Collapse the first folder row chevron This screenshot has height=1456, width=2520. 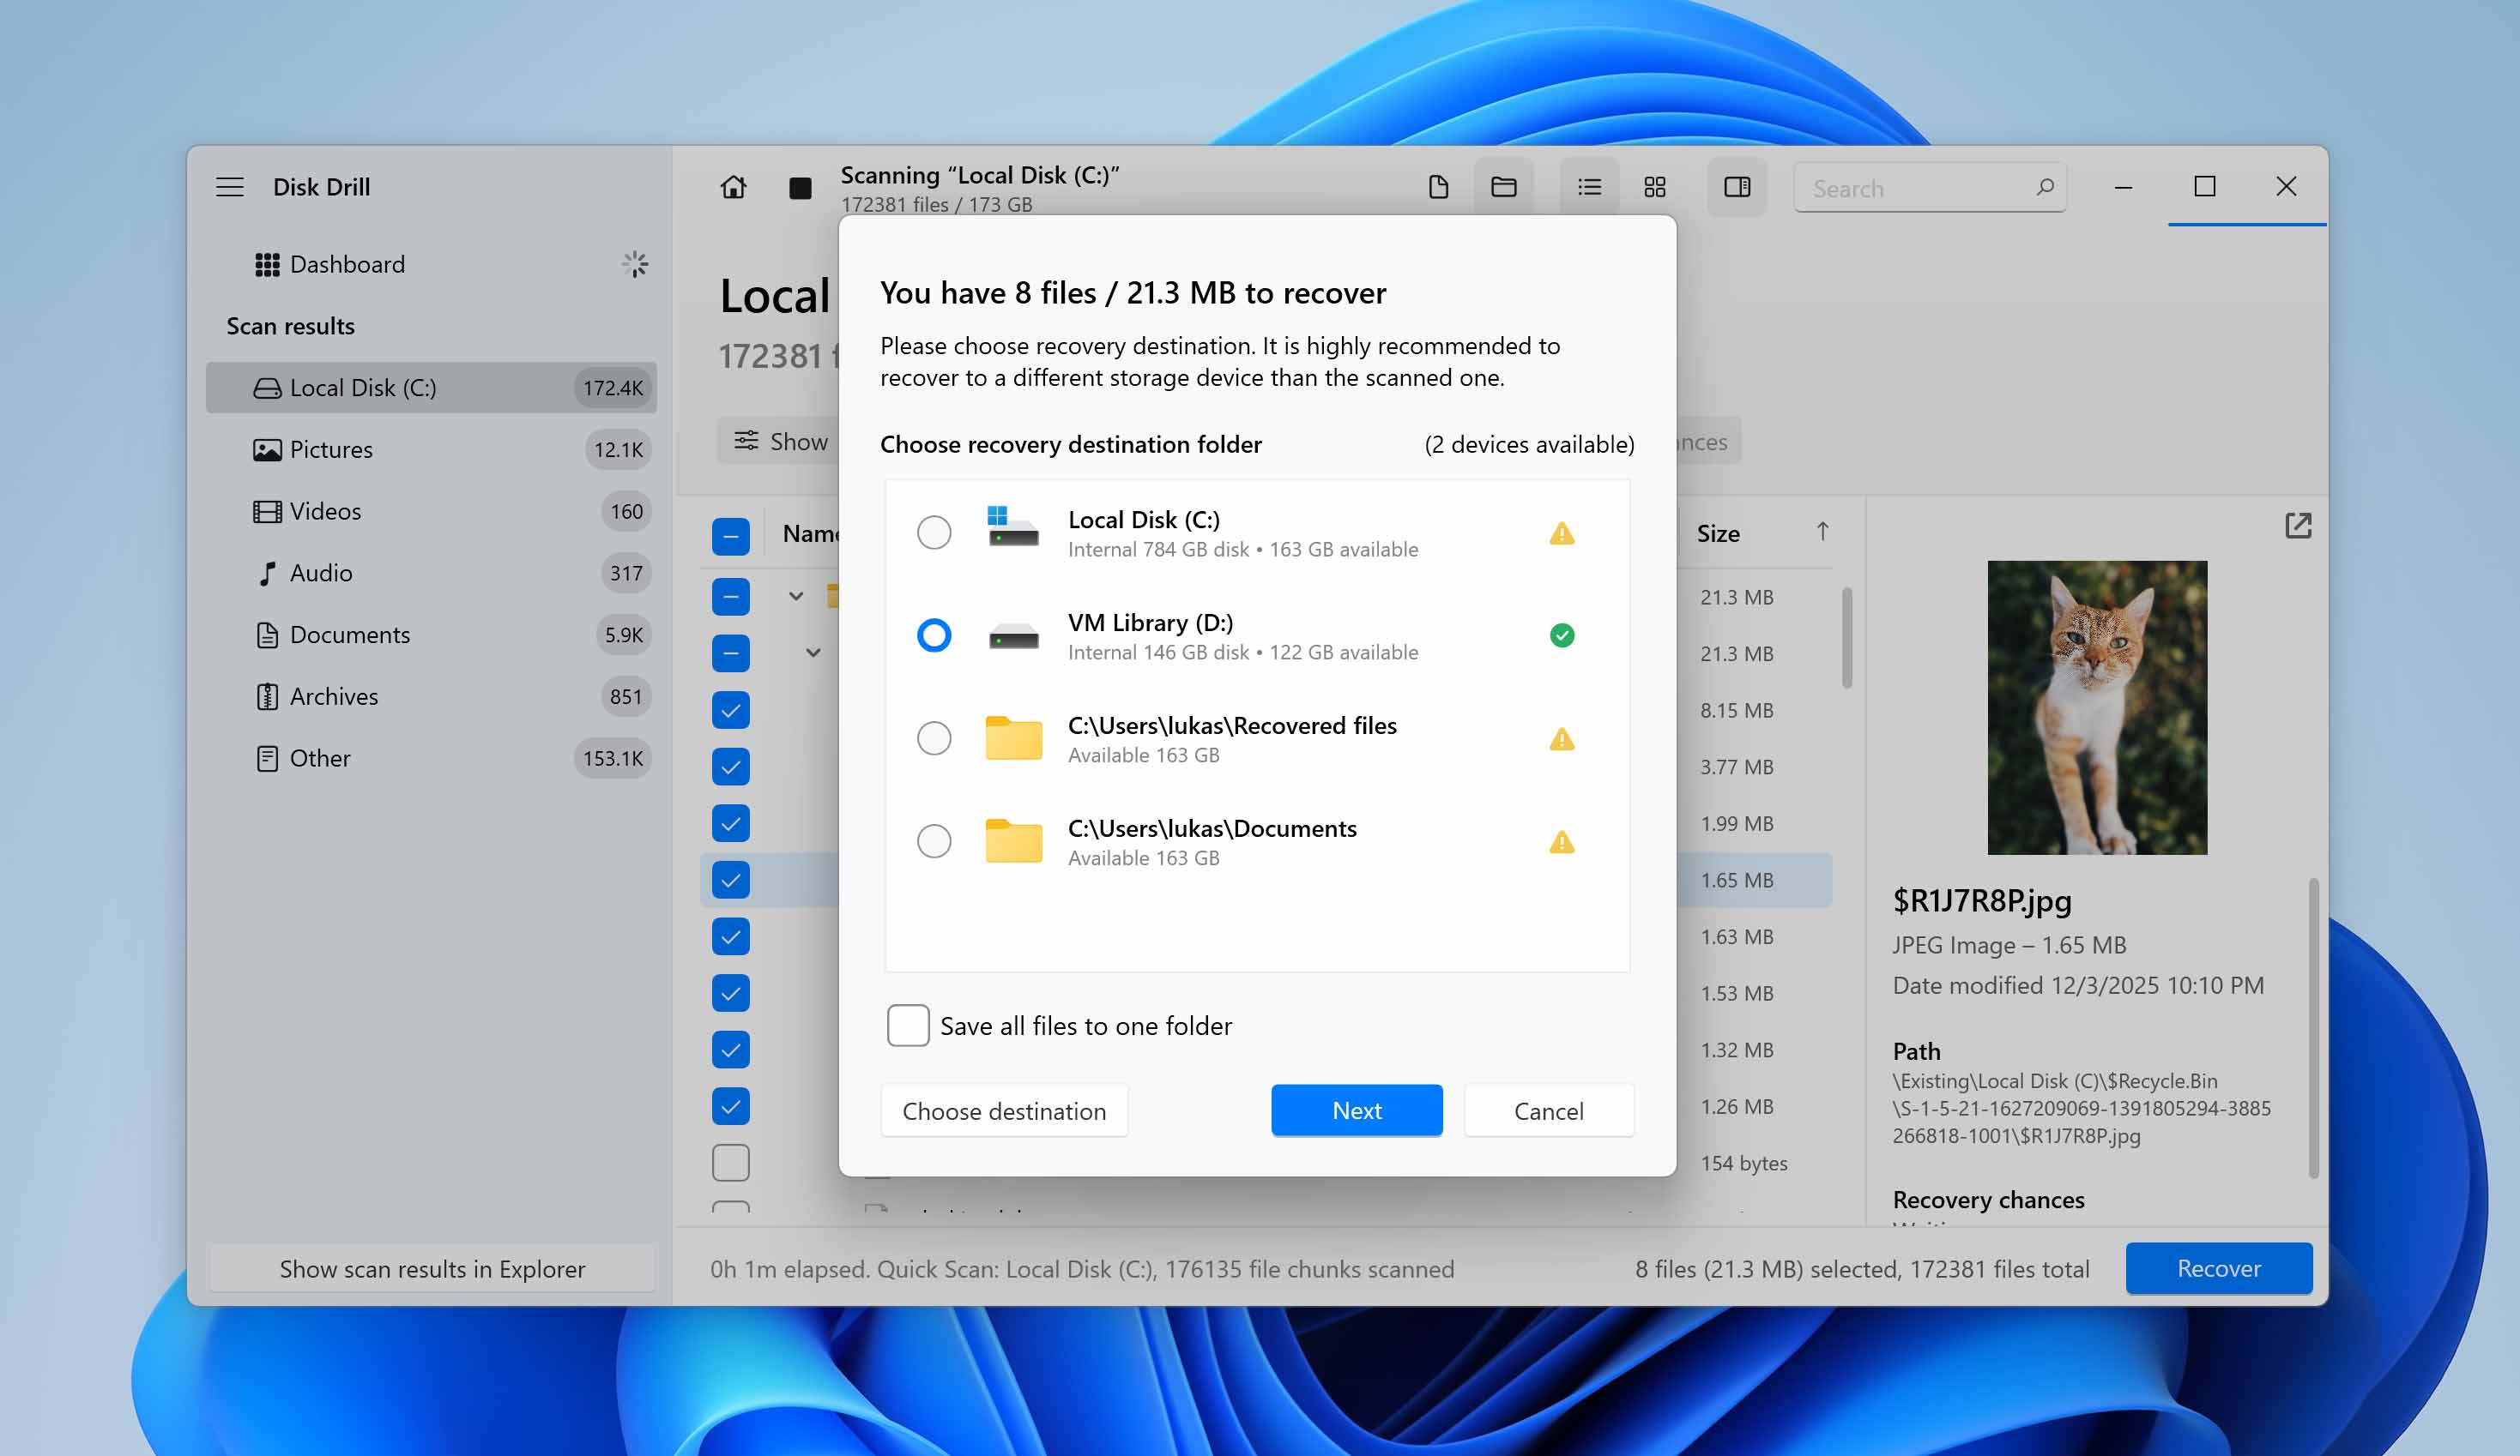coord(796,597)
